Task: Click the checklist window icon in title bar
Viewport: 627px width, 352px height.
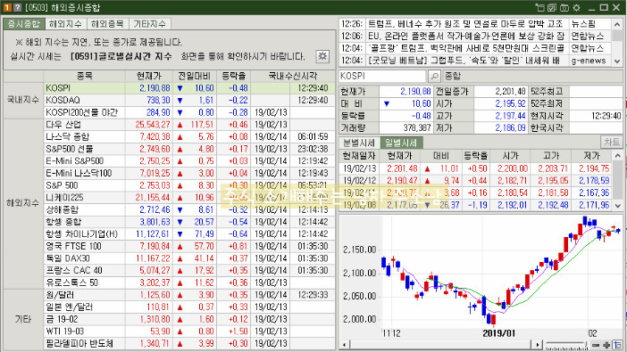Action: click(552, 8)
